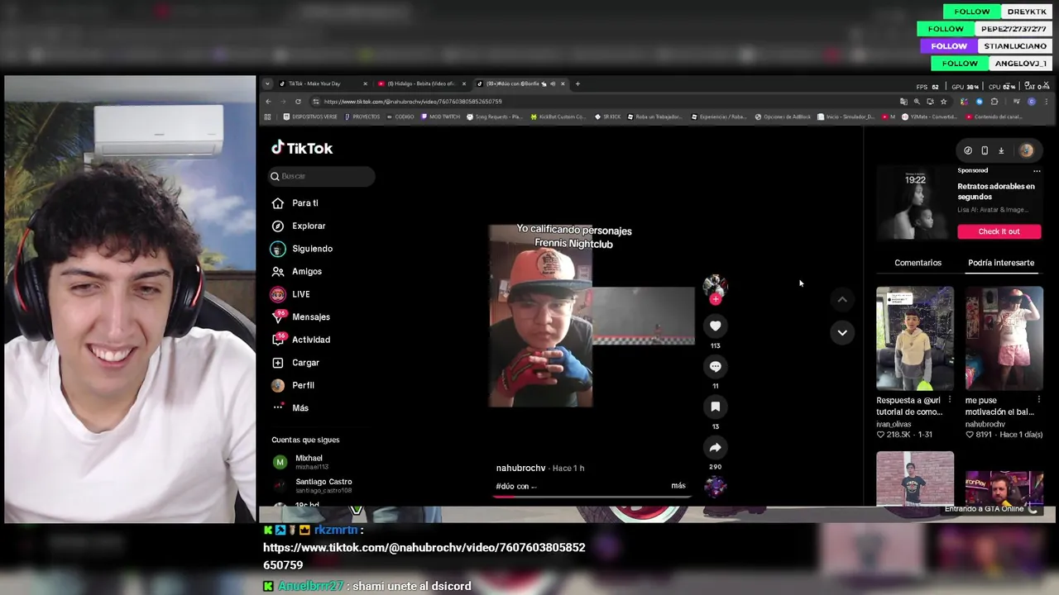Open the LIVE section

pos(290,294)
